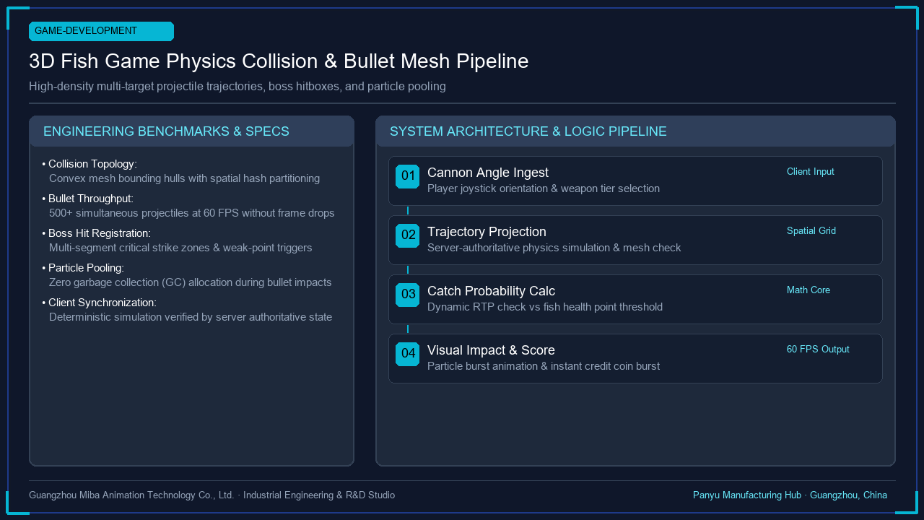This screenshot has height=520, width=924.
Task: Click the 02 step badge
Action: (407, 235)
